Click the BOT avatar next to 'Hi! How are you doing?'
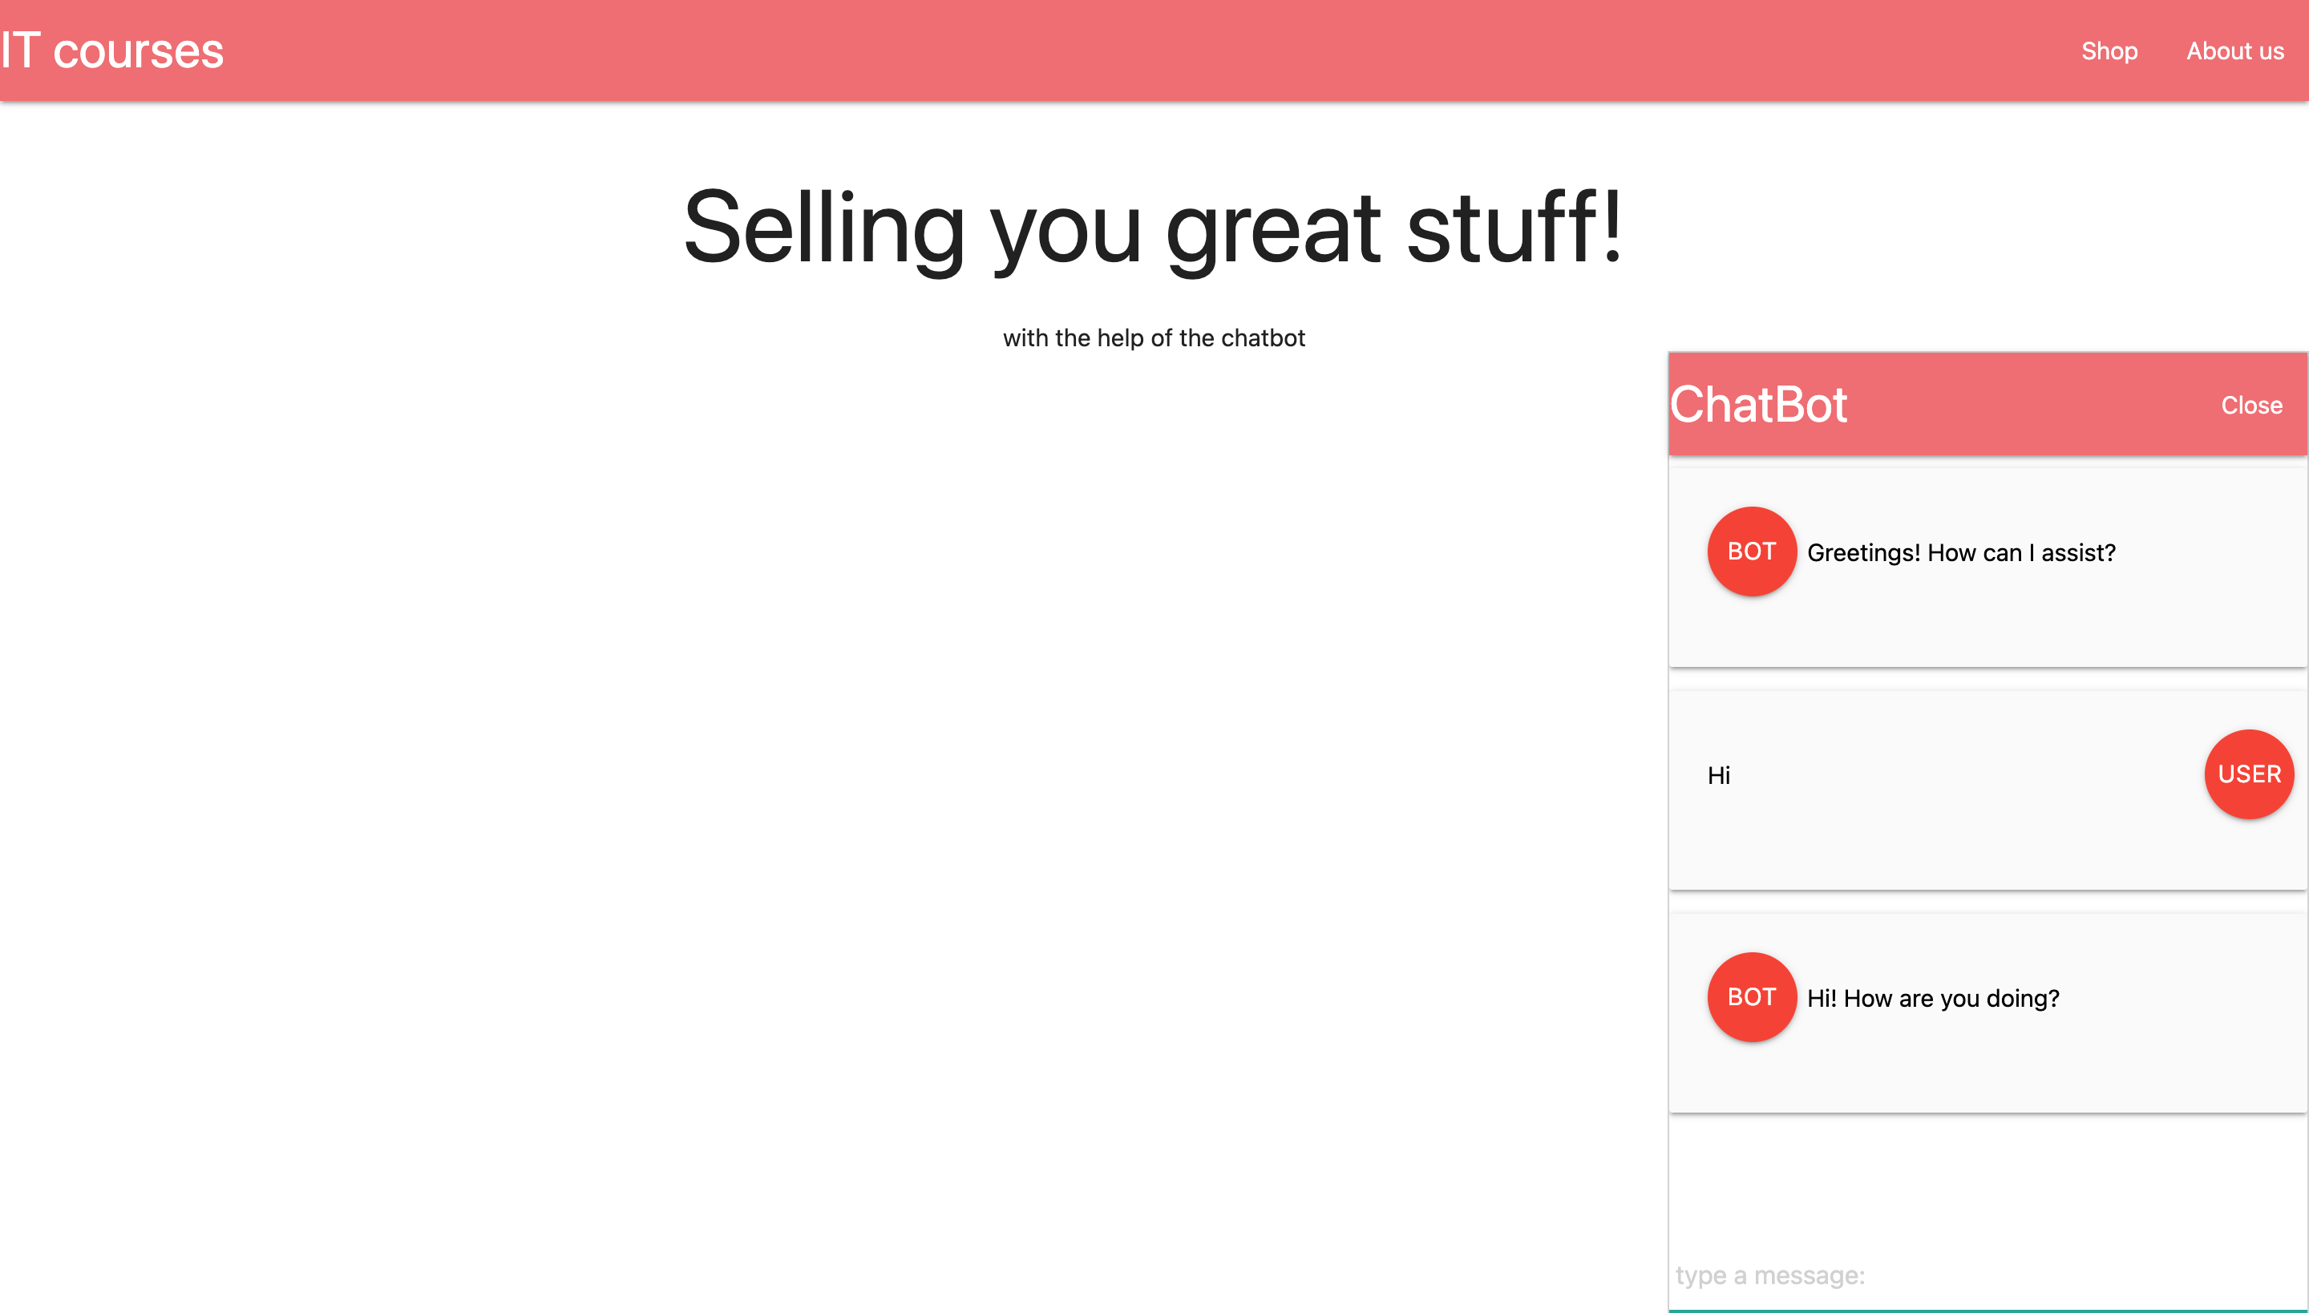Screen dimensions: 2309x1313 coord(1751,996)
